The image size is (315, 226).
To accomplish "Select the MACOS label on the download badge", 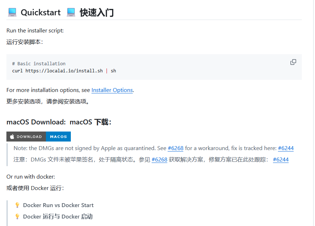I will pyautogui.click(x=58, y=136).
